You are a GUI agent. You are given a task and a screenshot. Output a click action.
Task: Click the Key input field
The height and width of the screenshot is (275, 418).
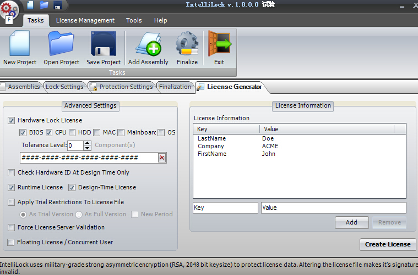tap(225, 208)
